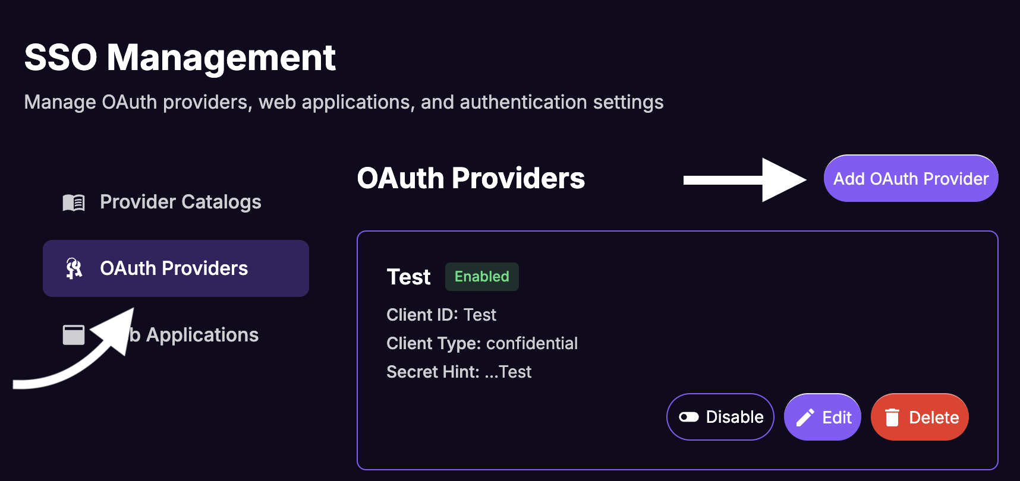Open the OAuth Providers section
The height and width of the screenshot is (481, 1020).
[x=175, y=268]
